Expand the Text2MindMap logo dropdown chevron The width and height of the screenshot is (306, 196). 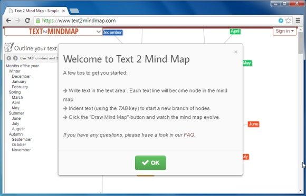point(99,32)
